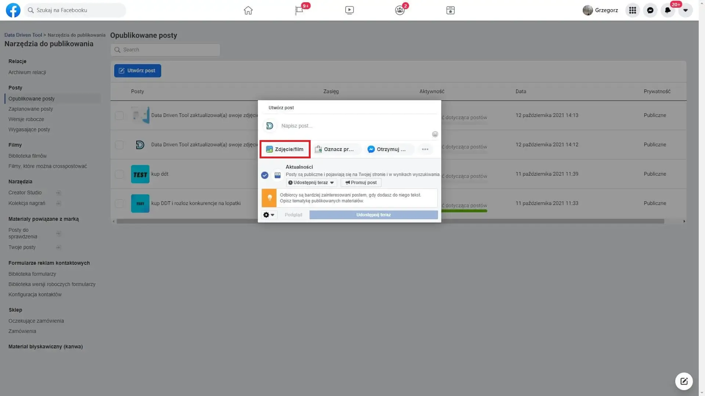Click the Twoje posty external link icon
The width and height of the screenshot is (705, 396).
point(58,247)
